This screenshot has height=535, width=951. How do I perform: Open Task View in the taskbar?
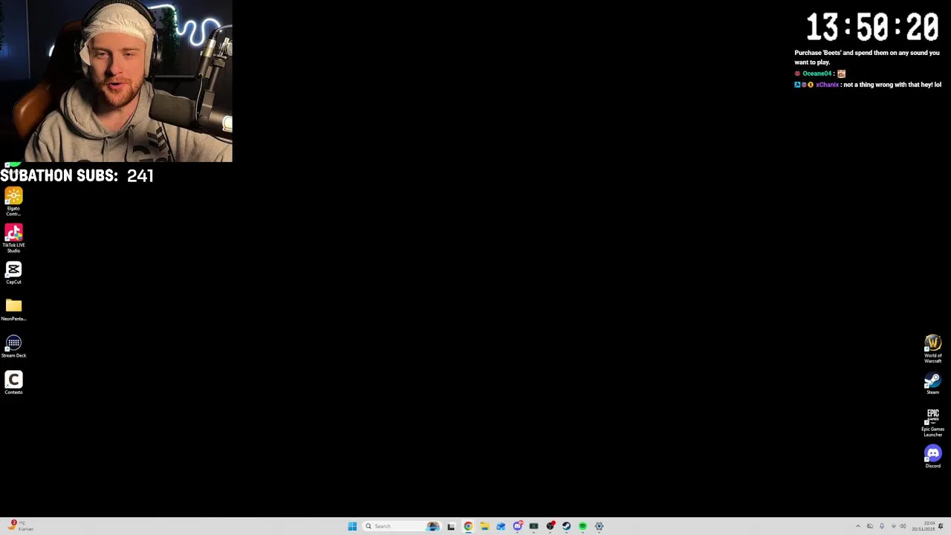pos(451,526)
